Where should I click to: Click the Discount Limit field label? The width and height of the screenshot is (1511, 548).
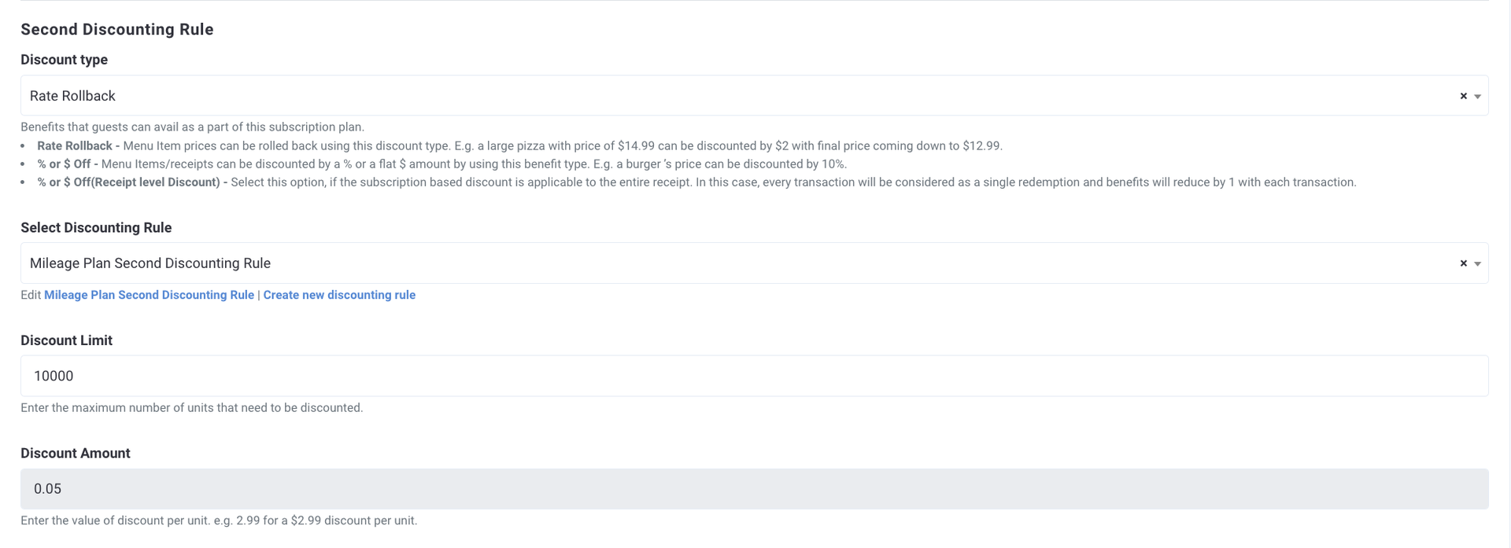click(x=66, y=340)
